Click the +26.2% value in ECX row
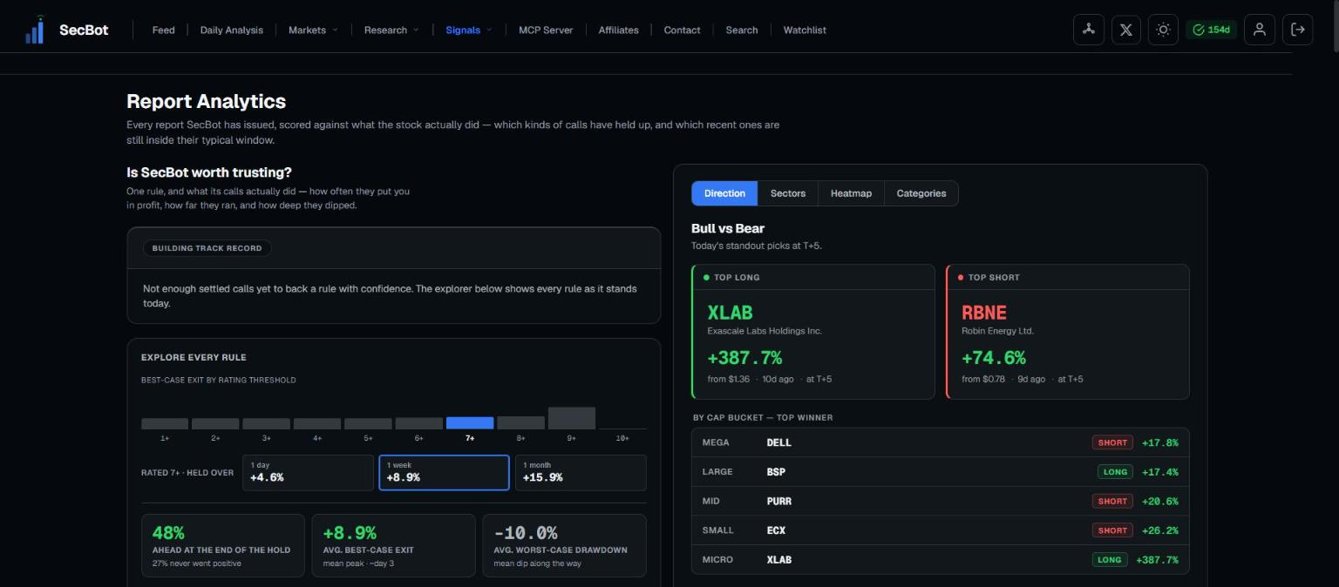Screen dimensions: 1339x587 click(1159, 530)
